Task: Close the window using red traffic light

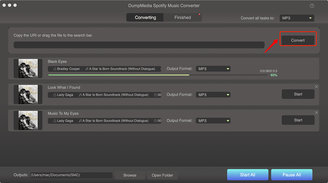Action: pyautogui.click(x=4, y=5)
